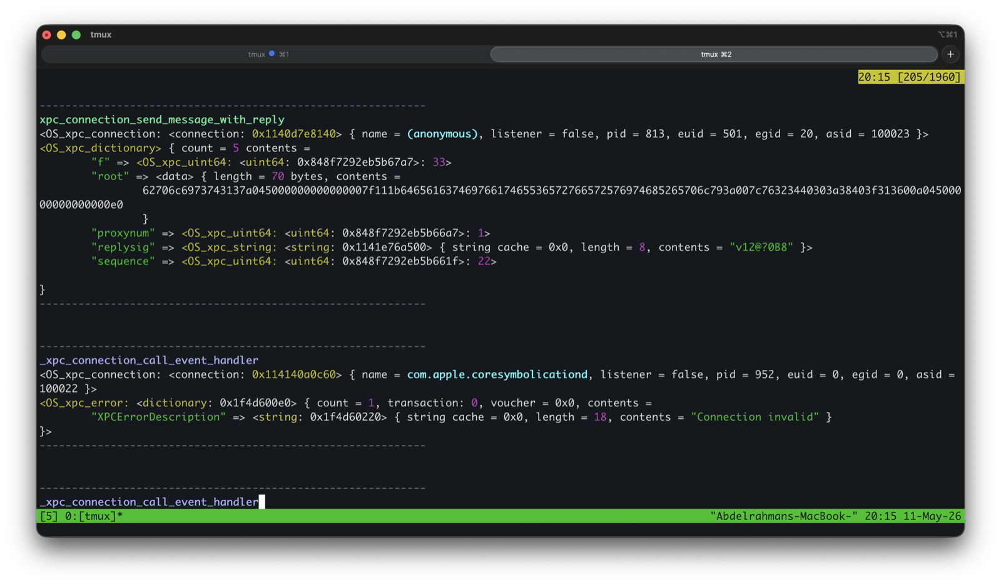
Task: Click the "sequence" dictionary key
Action: point(123,261)
